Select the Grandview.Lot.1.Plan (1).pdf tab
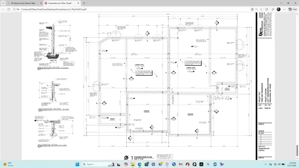Viewport: 299px width, 168px height. [x=60, y=3]
